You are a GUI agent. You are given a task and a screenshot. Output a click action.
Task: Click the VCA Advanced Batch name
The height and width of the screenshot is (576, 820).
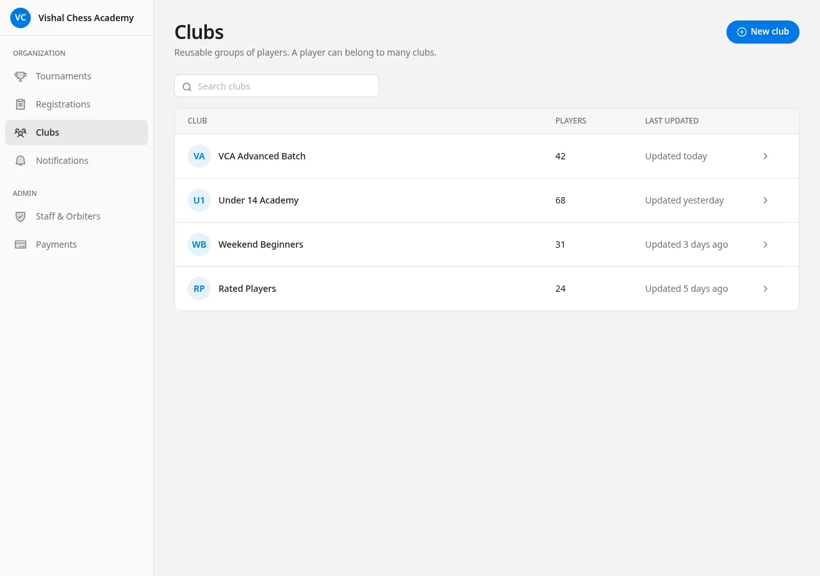point(262,156)
